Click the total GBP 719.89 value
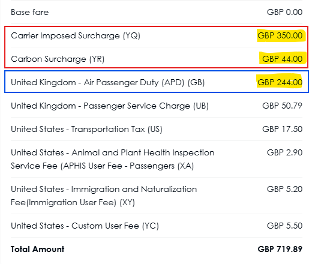This screenshot has width=309, height=264. [280, 249]
